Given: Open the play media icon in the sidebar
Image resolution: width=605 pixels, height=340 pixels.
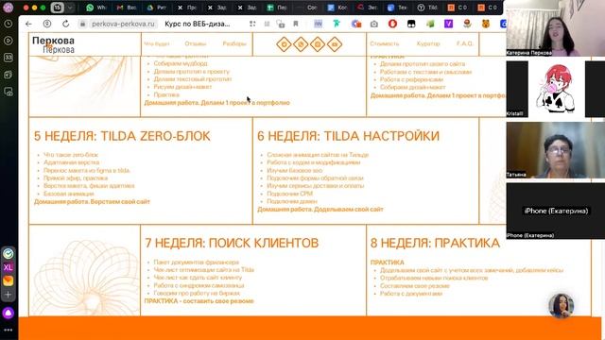Looking at the screenshot, I should (9, 41).
